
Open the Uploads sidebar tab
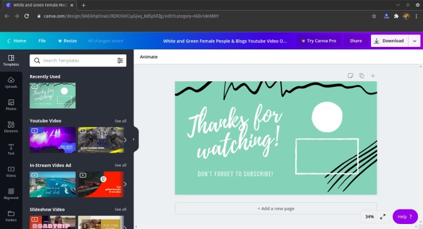[x=11, y=83]
